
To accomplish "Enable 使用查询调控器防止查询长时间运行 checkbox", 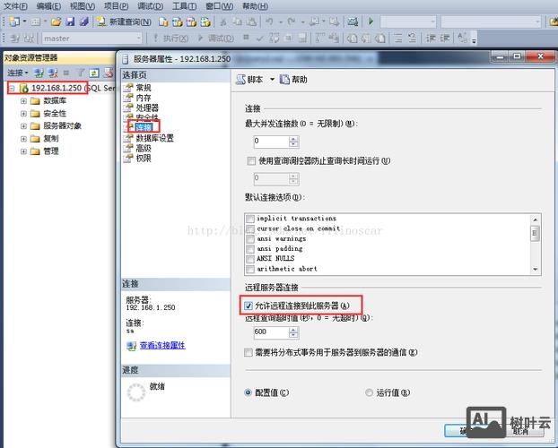I will tap(251, 161).
